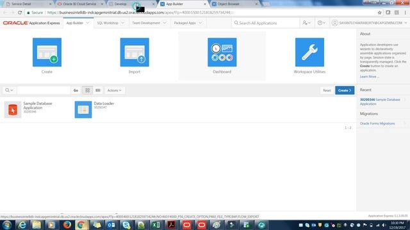Viewport: 410px width, 230px height.
Task: Bookmark this page with the star icon
Action: (x=379, y=13)
